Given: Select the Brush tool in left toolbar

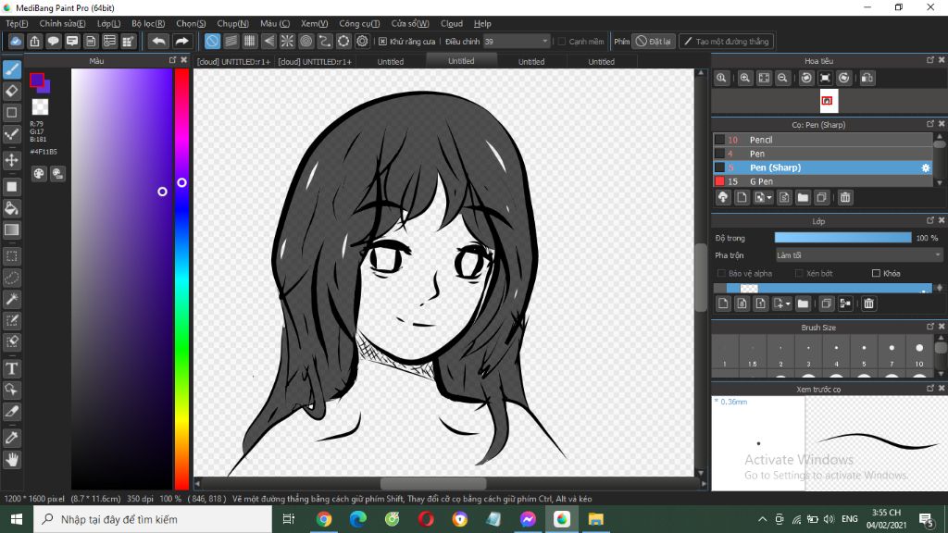Looking at the screenshot, I should point(11,69).
